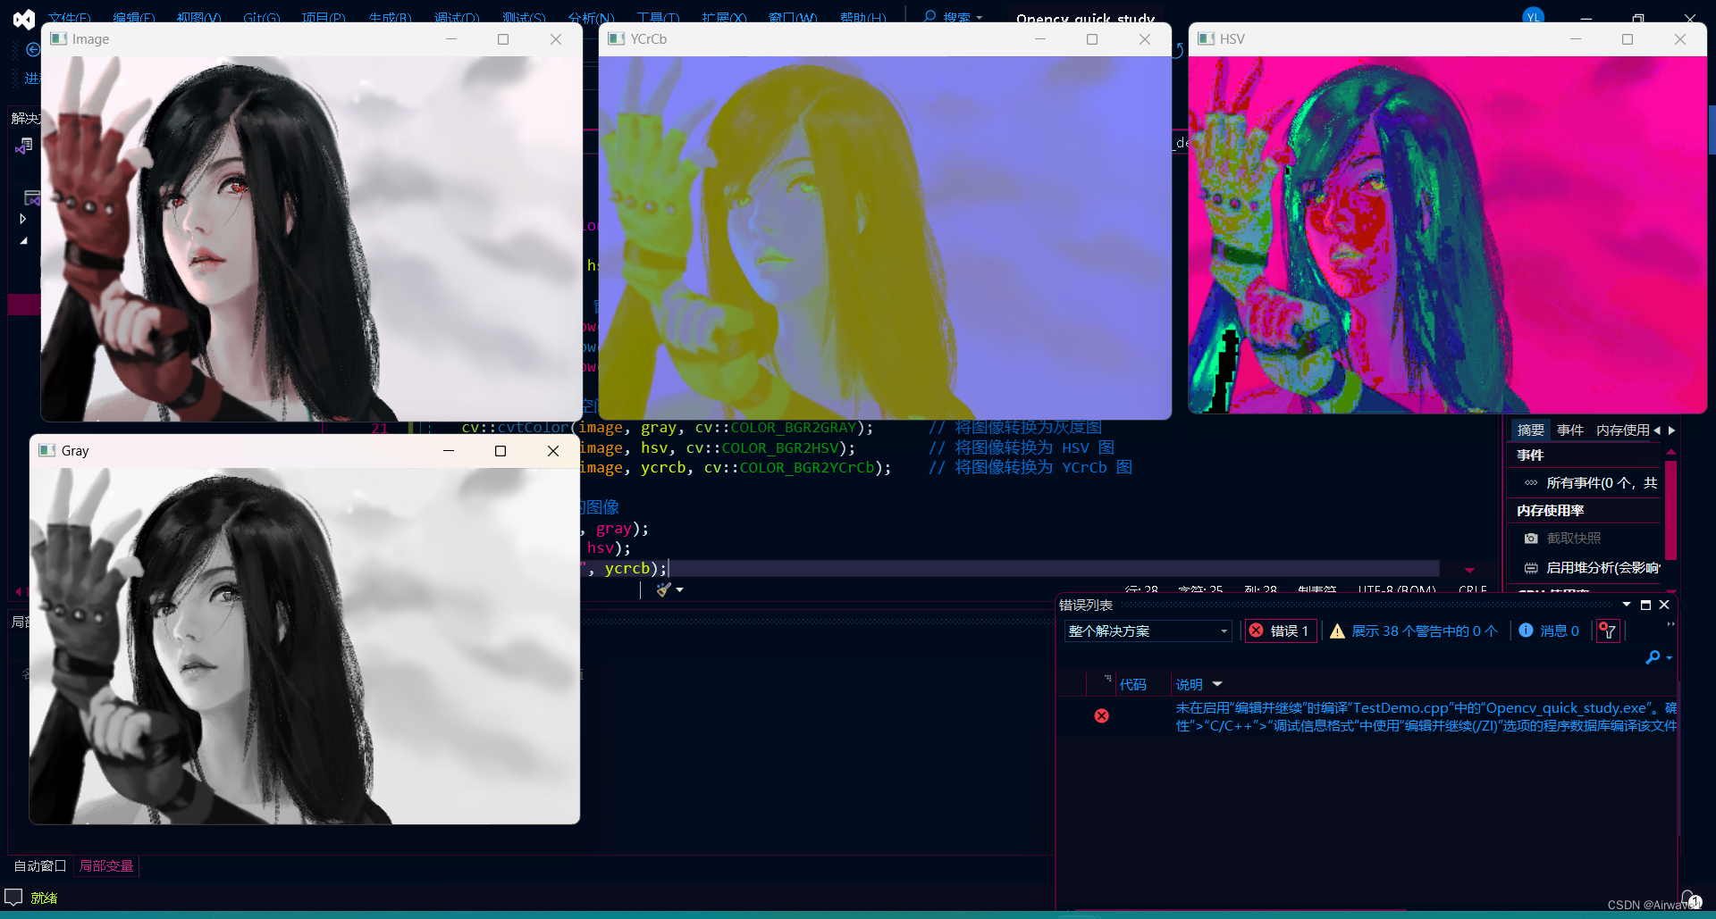The image size is (1716, 919).
Task: Click the solution explorer toolbar icon
Action: [24, 146]
